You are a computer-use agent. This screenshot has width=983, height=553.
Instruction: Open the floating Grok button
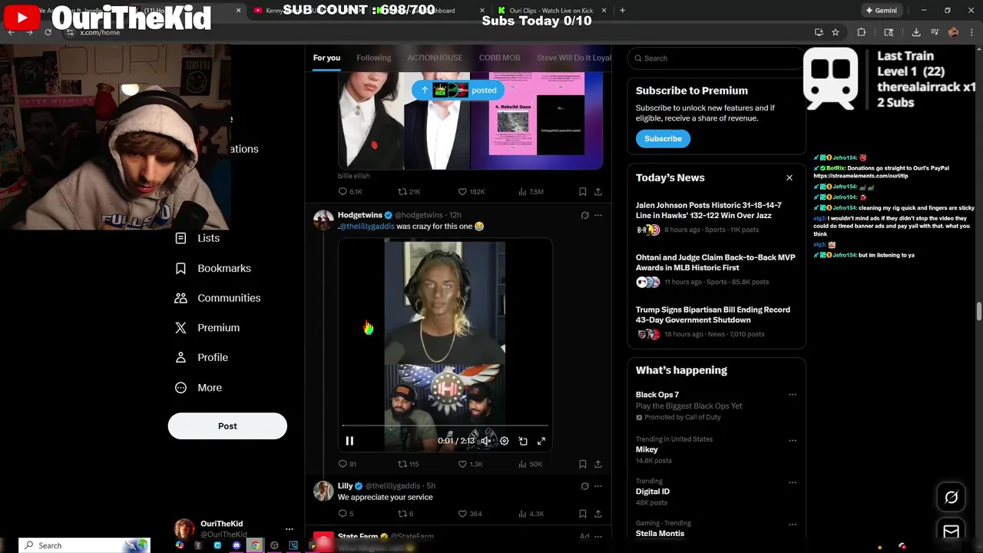(x=951, y=498)
